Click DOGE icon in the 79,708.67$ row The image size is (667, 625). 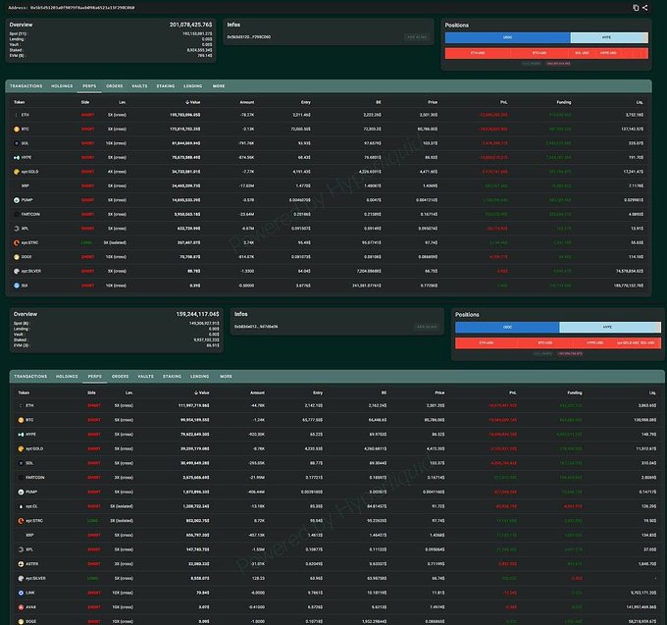pos(17,257)
